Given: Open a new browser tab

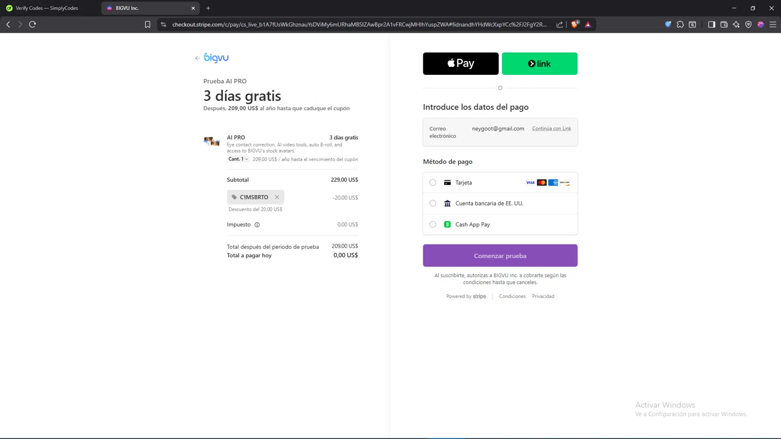Looking at the screenshot, I should [x=208, y=8].
